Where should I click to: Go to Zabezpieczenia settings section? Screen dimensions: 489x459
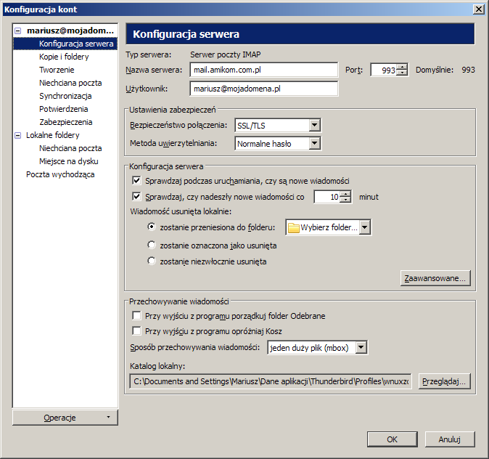tap(65, 122)
